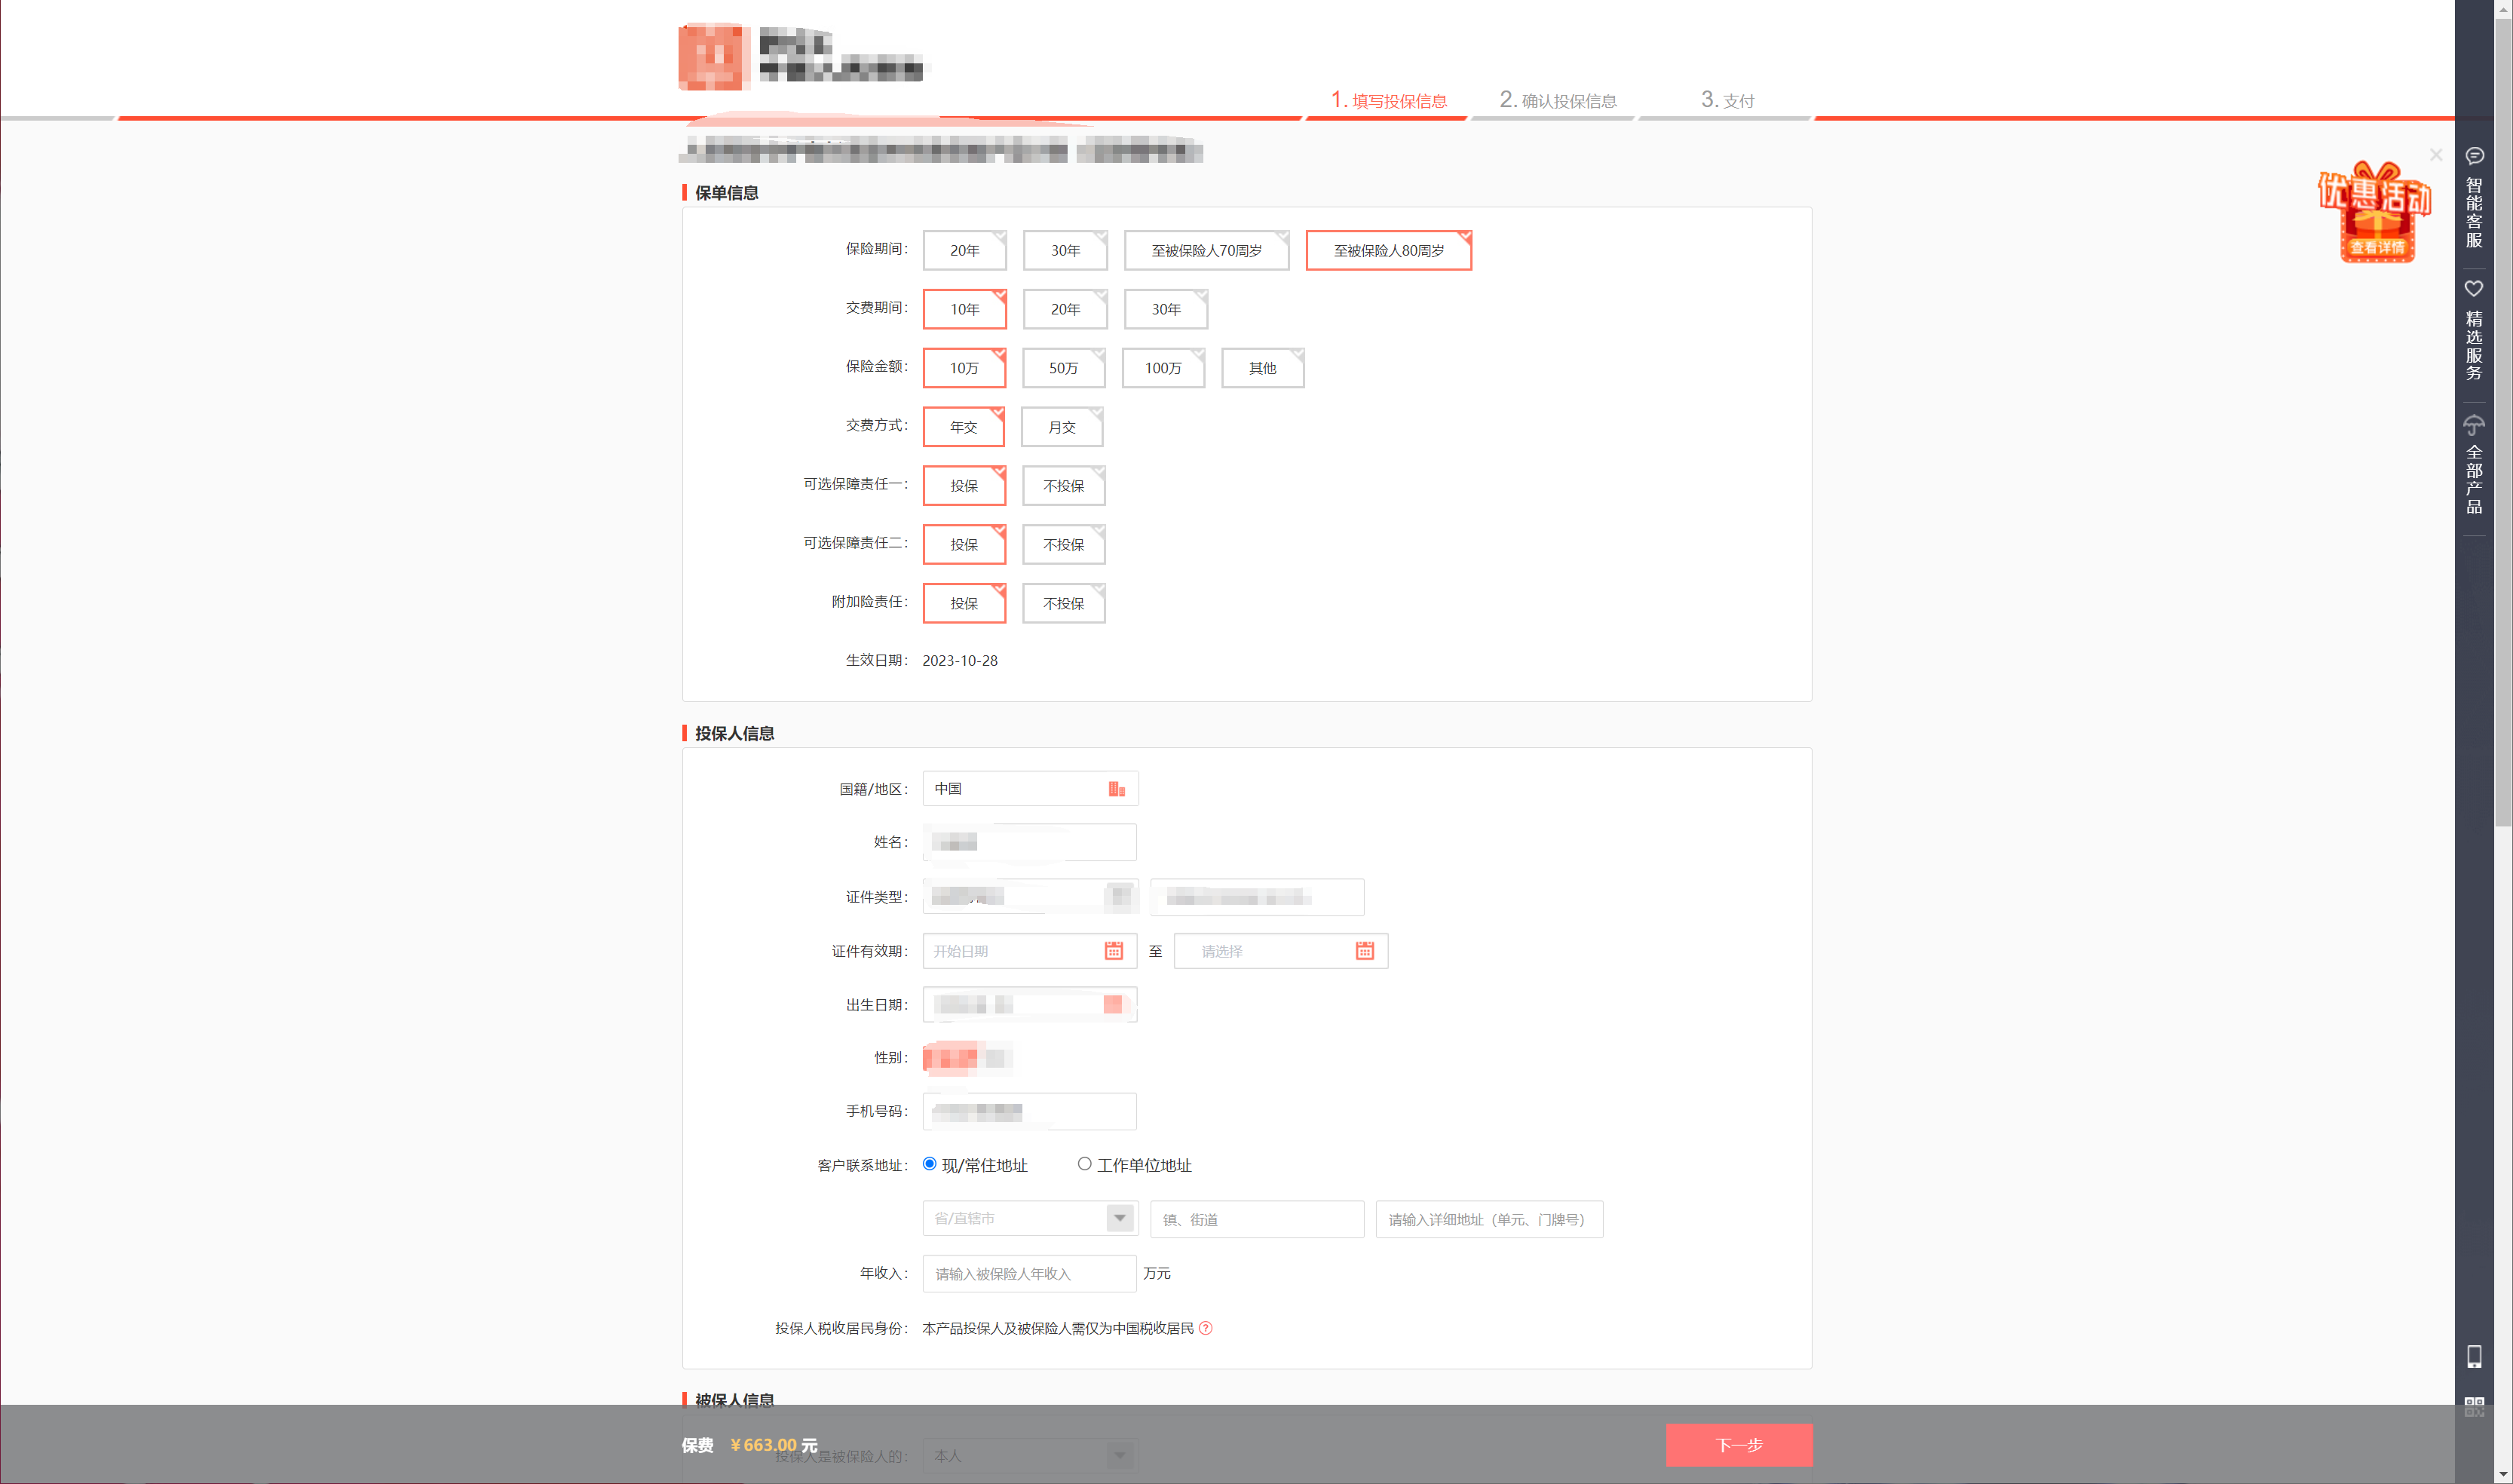Select 50万 insurance amount

coord(1064,368)
